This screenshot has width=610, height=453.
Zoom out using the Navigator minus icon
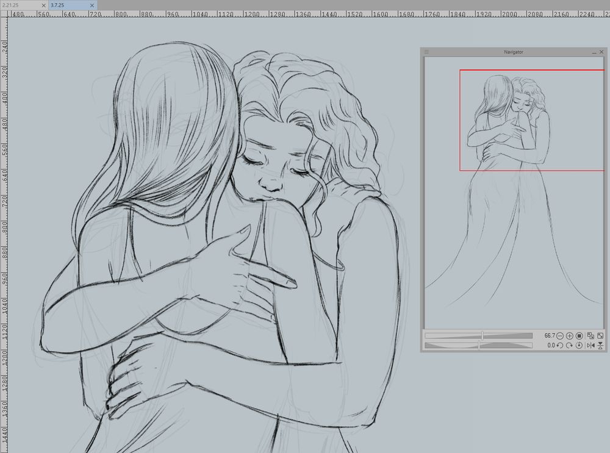(x=560, y=335)
